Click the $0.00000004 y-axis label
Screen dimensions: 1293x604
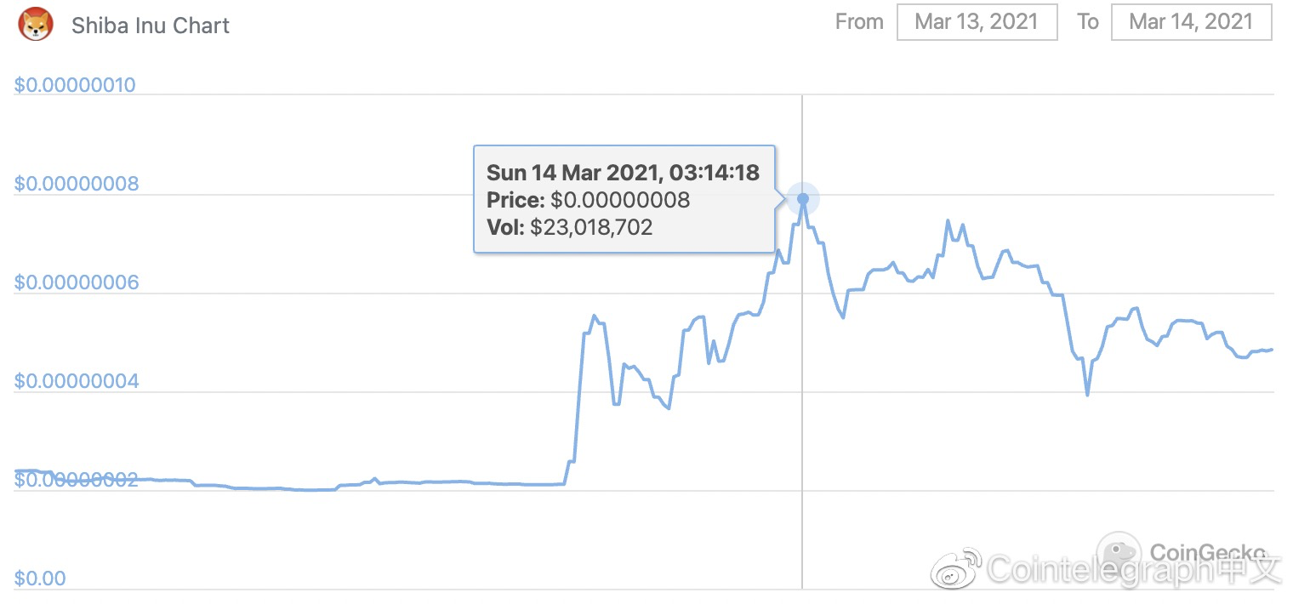pos(76,381)
